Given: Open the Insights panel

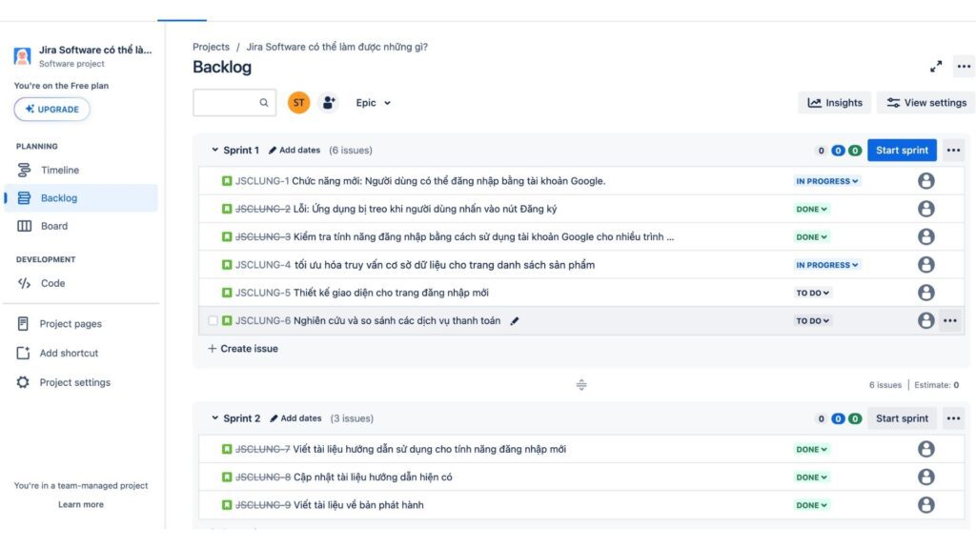Looking at the screenshot, I should pyautogui.click(x=835, y=103).
